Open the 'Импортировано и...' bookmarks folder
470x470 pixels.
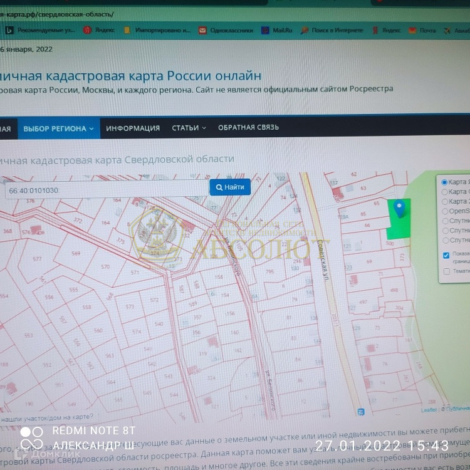pyautogui.click(x=157, y=30)
